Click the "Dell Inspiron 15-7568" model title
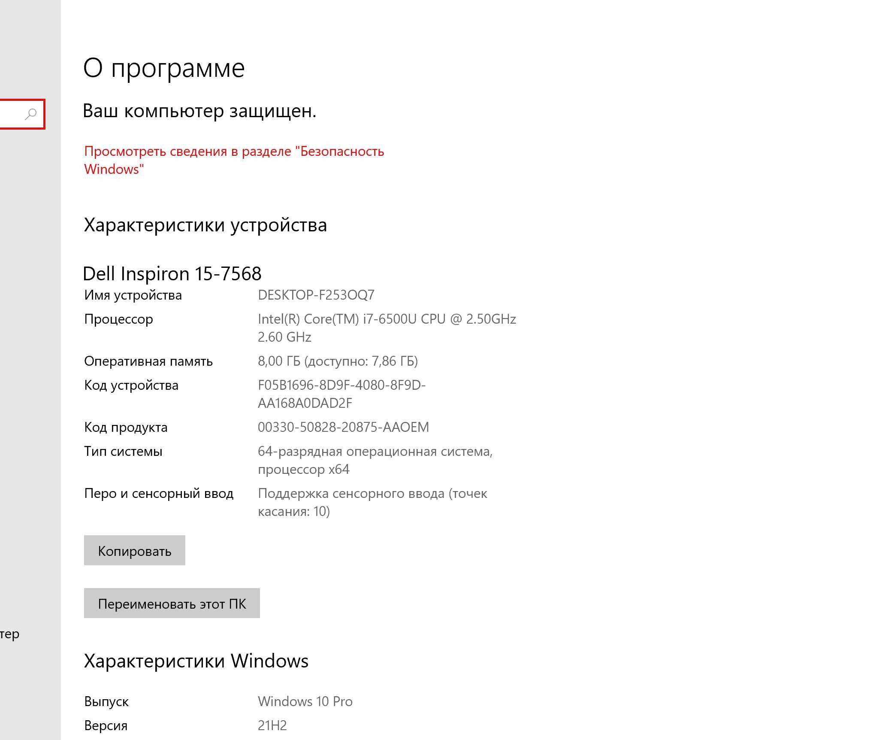This screenshot has height=740, width=894. [x=172, y=274]
